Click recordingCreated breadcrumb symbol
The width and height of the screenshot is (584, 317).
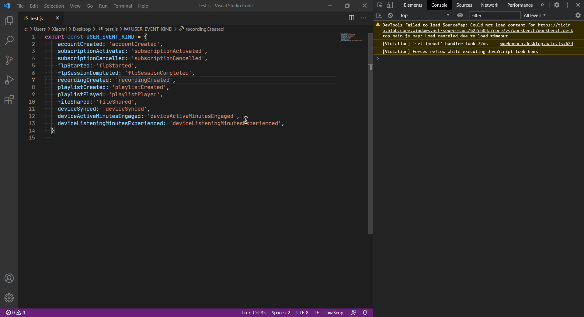click(201, 29)
